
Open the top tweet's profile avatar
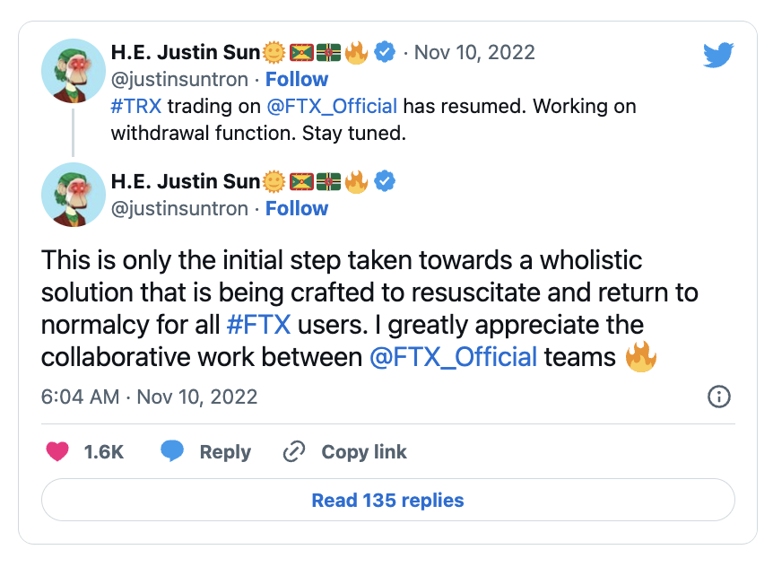pos(74,71)
